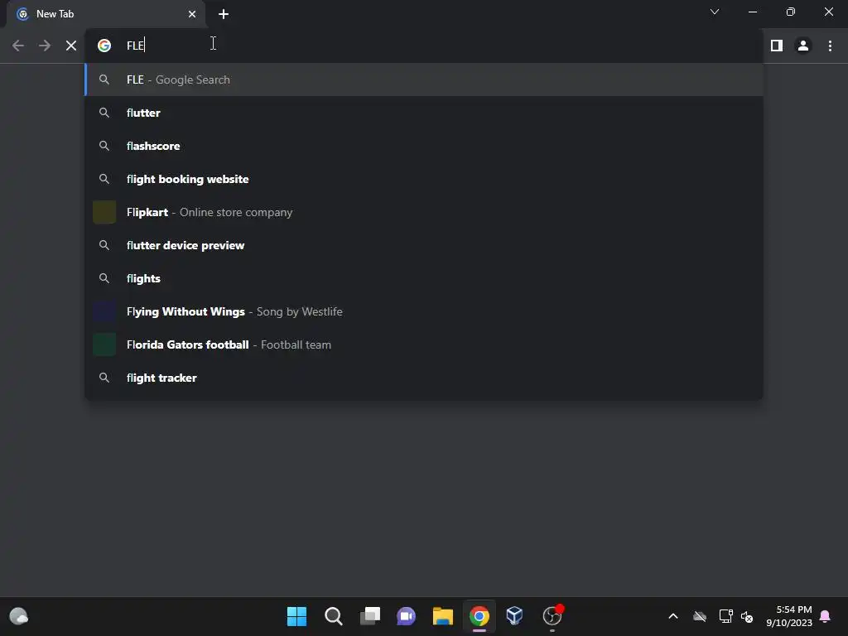848x636 pixels.
Task: Choose the flutter suggestion
Action: point(424,113)
